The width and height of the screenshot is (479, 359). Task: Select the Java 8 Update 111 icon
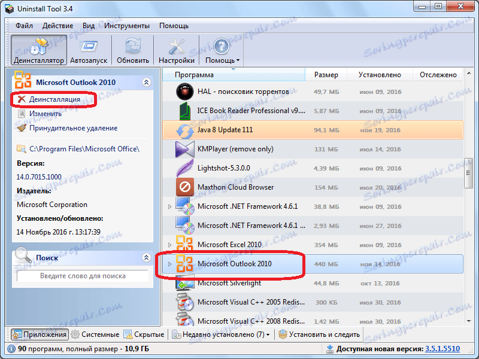(184, 130)
